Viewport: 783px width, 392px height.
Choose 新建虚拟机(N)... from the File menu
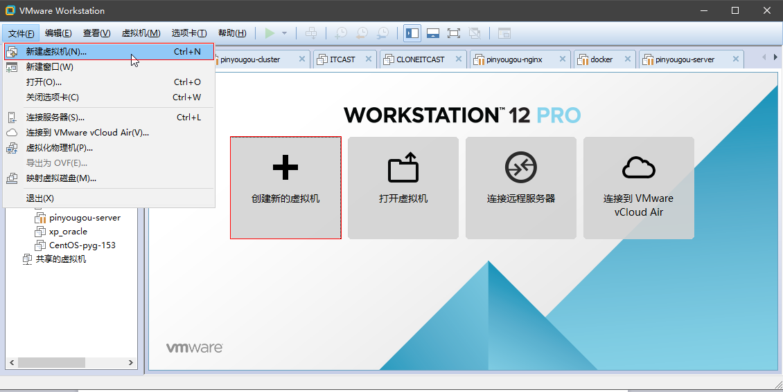(109, 52)
